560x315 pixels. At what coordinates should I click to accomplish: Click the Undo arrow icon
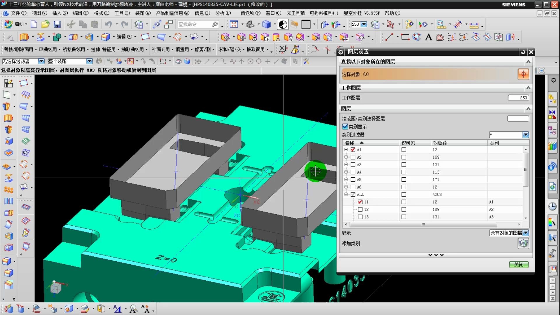[x=108, y=24]
